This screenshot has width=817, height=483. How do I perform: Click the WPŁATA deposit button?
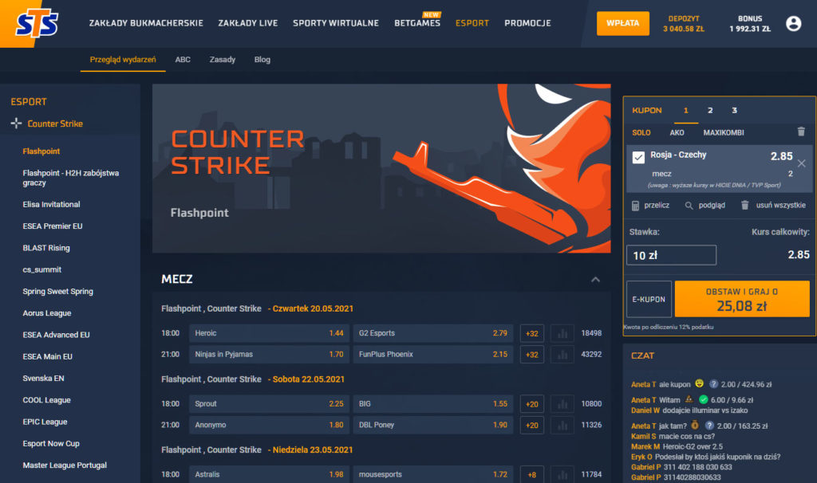pos(622,23)
